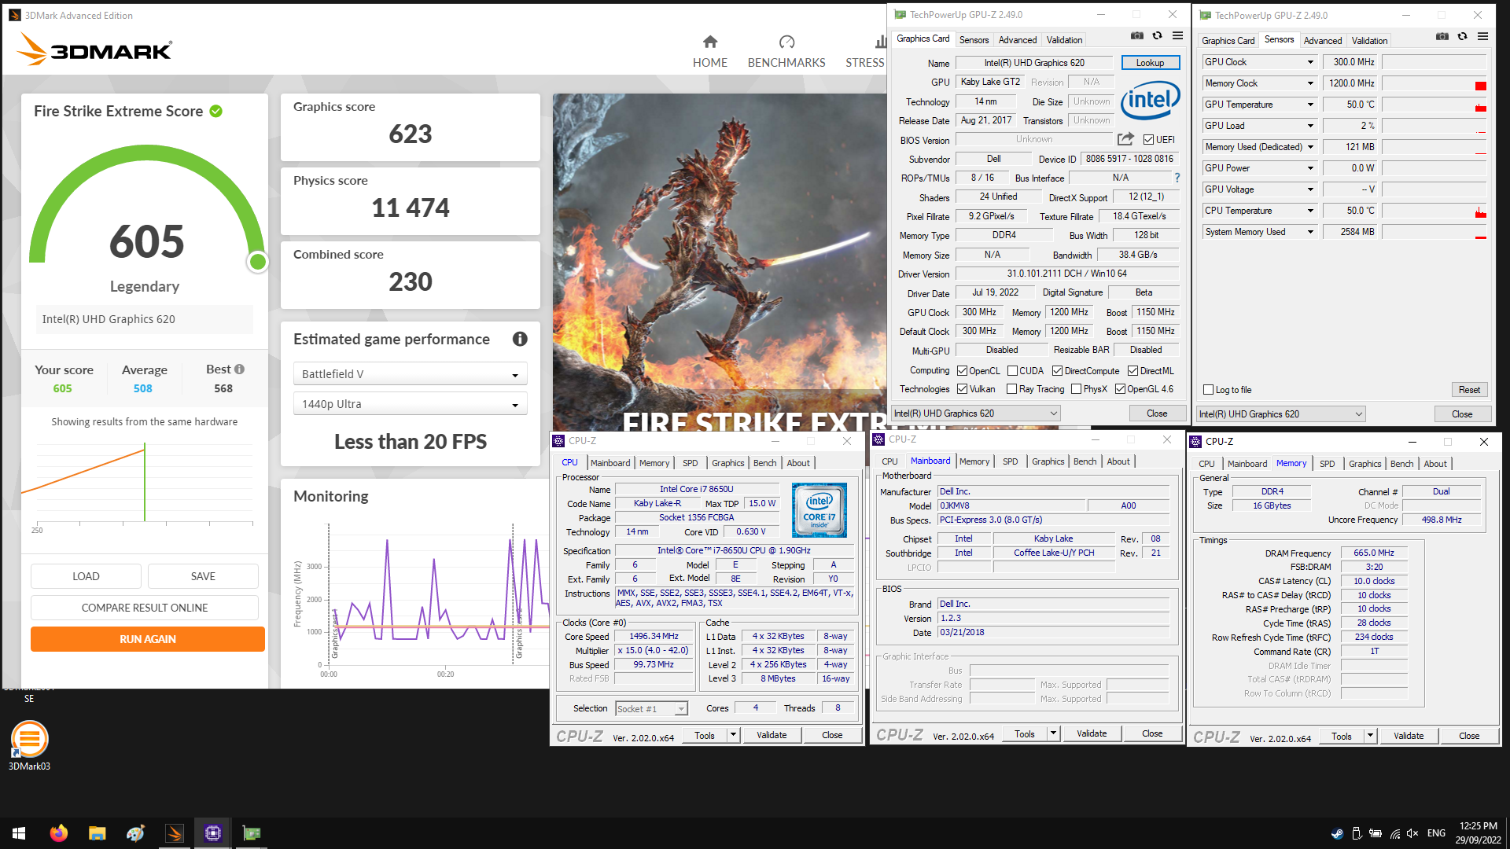
Task: Open the Benchmarks section in 3DMark
Action: (786, 52)
